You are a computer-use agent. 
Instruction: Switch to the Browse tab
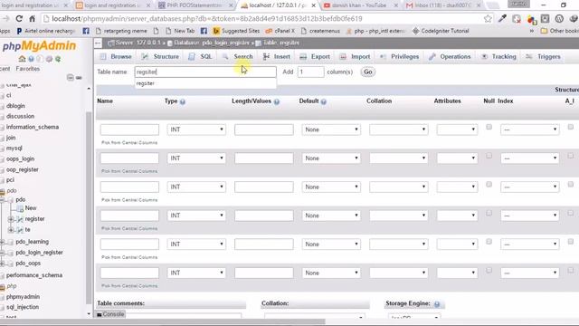coord(116,56)
